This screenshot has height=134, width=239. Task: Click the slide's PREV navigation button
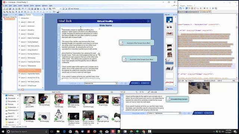tap(135, 83)
